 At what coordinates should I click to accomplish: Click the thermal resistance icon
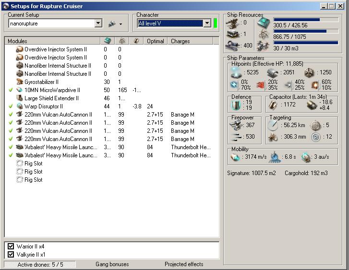point(261,85)
